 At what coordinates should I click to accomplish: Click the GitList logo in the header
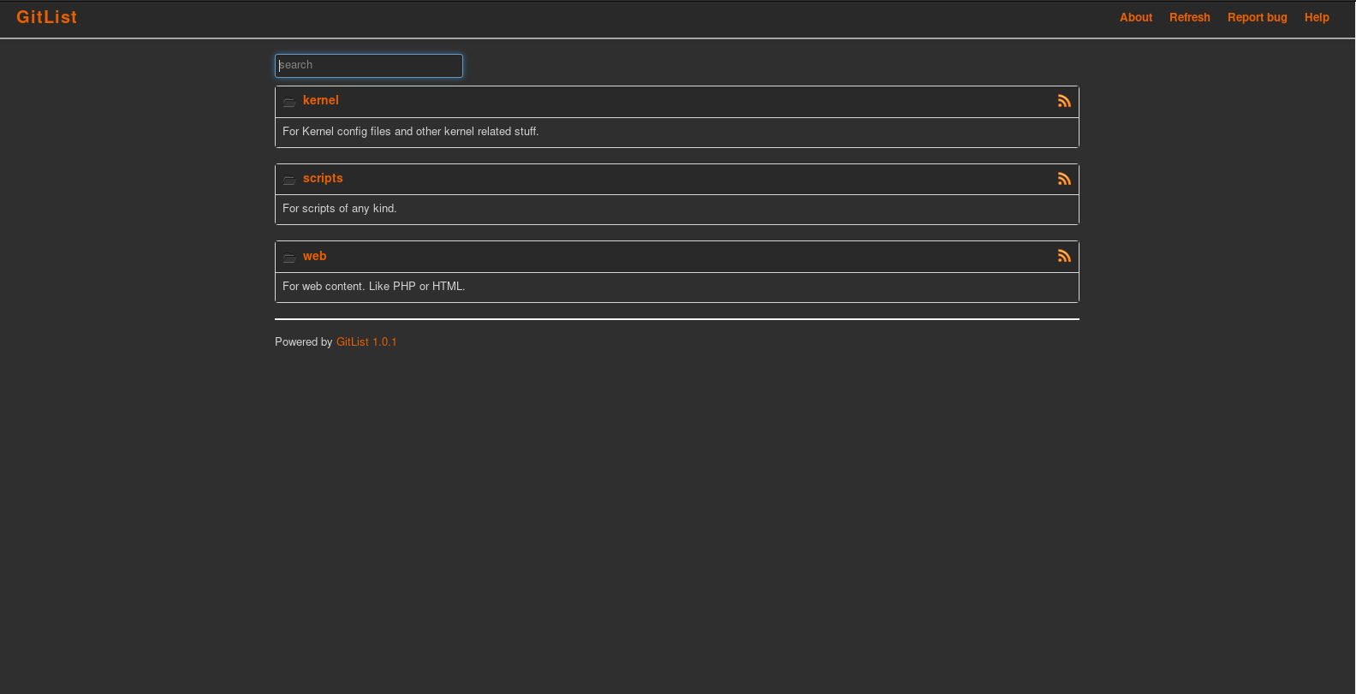pos(46,16)
